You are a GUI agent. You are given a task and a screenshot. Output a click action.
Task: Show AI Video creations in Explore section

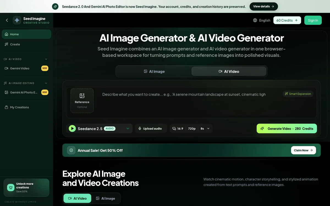click(77, 198)
